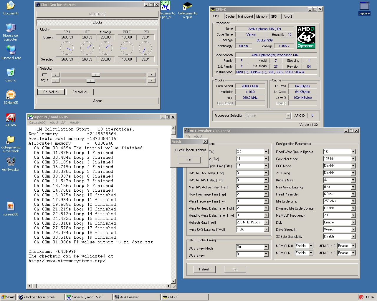377x301 pixels.
Task: Expand Refresh Rate (Tref) dropdown
Action: pyautogui.click(x=266, y=222)
